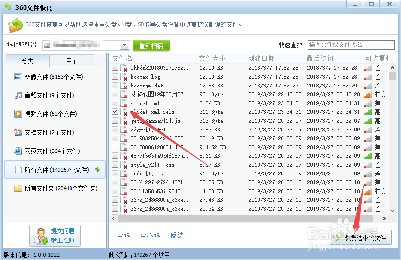Viewport: 401px width, 260px height.
Task: Select the 图像文件 category icon
Action: coord(18,77)
